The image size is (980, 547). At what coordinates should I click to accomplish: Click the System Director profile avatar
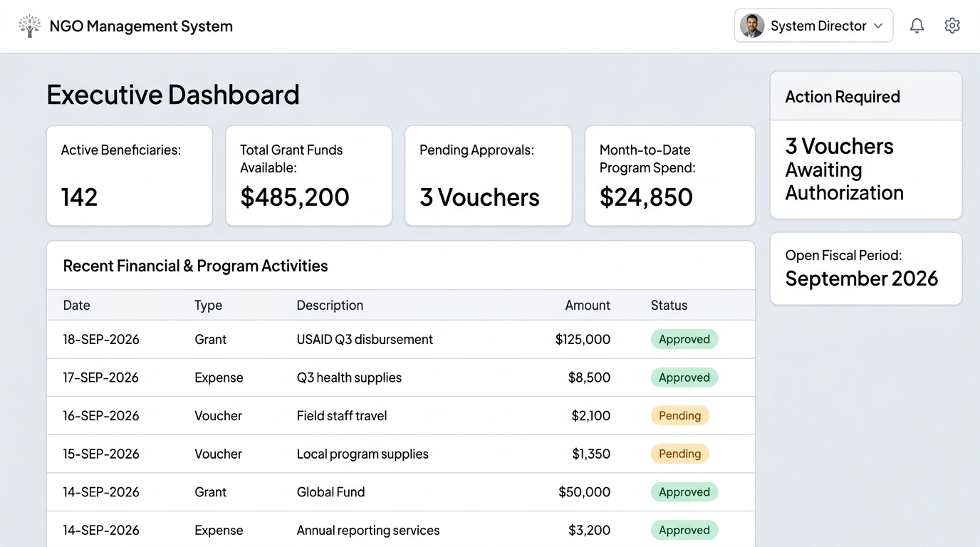pyautogui.click(x=752, y=26)
